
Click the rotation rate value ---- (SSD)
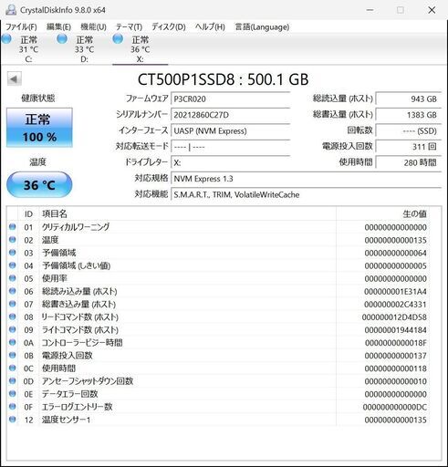click(x=409, y=131)
